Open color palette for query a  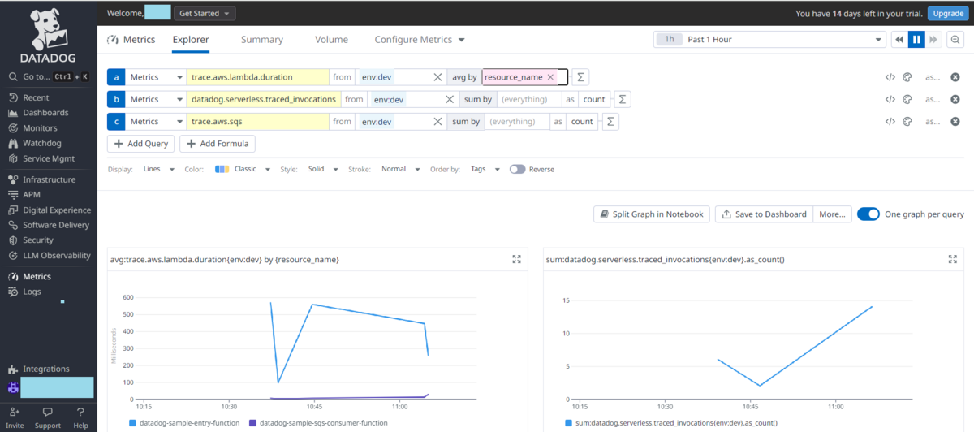point(907,77)
